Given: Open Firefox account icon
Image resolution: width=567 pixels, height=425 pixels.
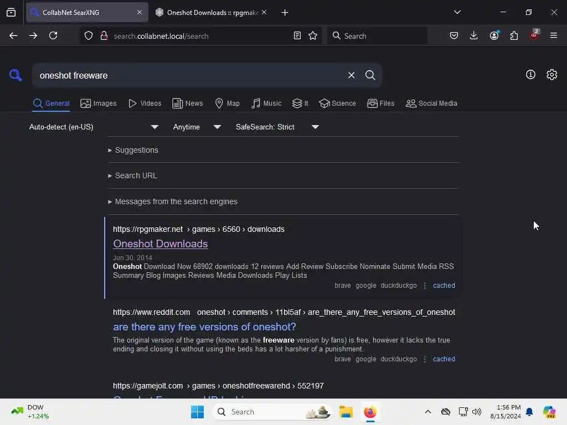Looking at the screenshot, I should 494,35.
